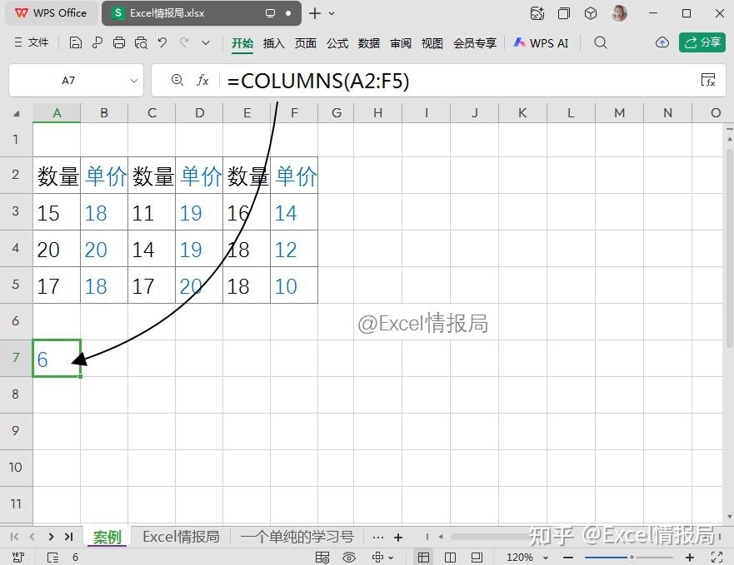Click the window copy icon in title bar
The image size is (734, 565).
click(564, 13)
